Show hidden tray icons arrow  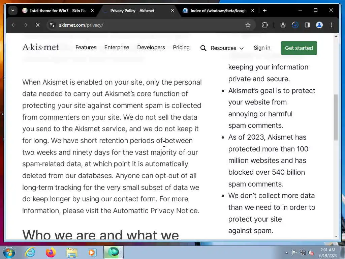286,253
